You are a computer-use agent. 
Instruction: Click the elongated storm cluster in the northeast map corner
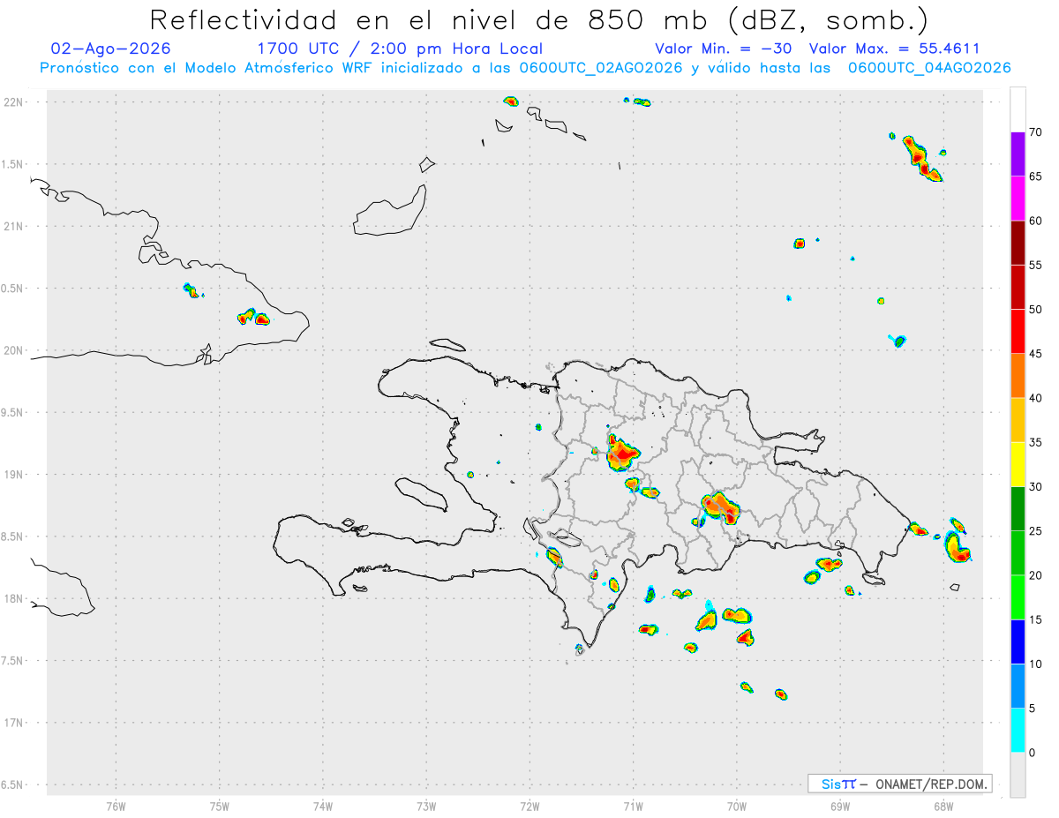[922, 159]
